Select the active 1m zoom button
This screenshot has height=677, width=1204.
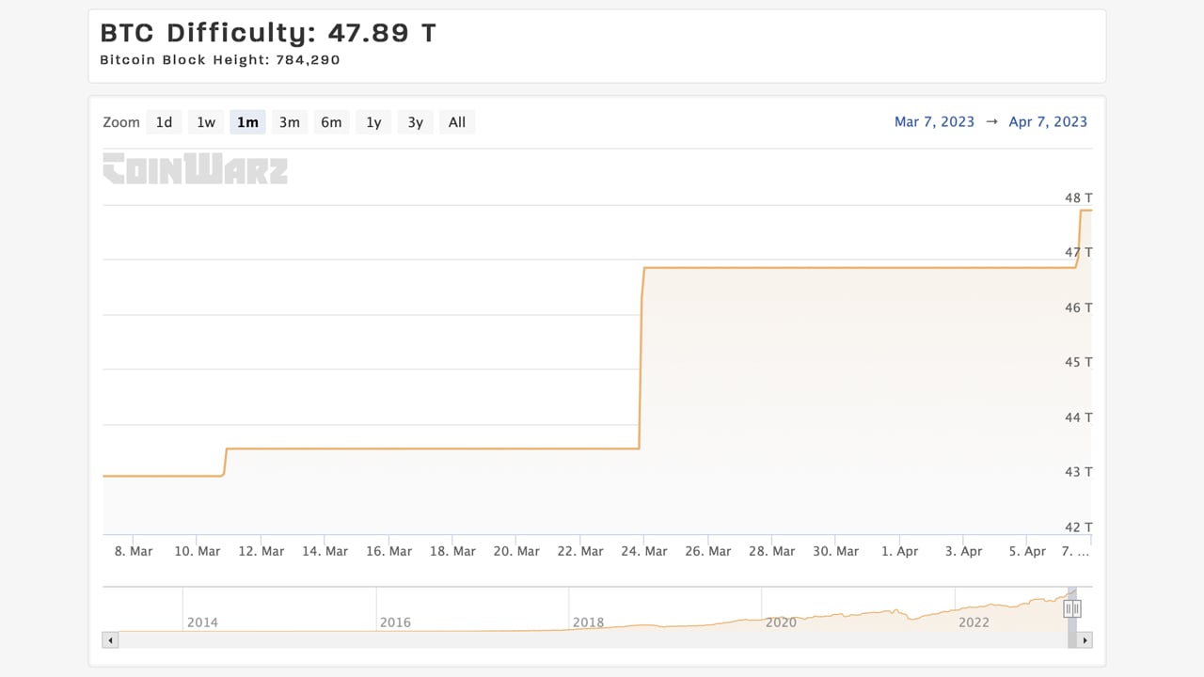pyautogui.click(x=247, y=122)
